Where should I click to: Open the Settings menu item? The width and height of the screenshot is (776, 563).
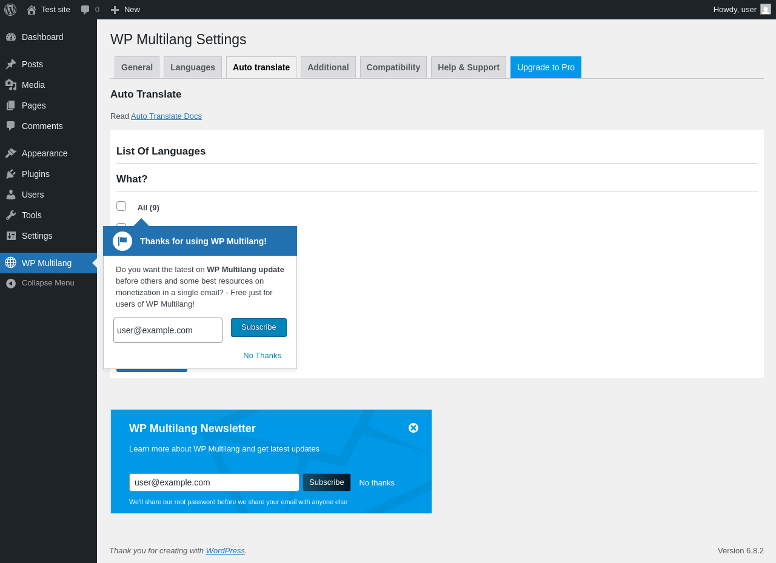pos(48,236)
